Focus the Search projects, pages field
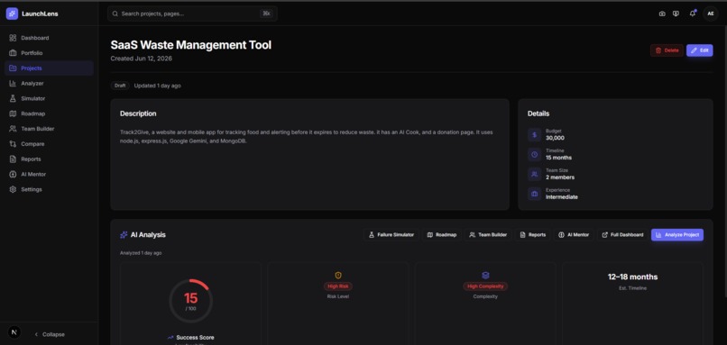This screenshot has height=345, width=727. coord(192,14)
